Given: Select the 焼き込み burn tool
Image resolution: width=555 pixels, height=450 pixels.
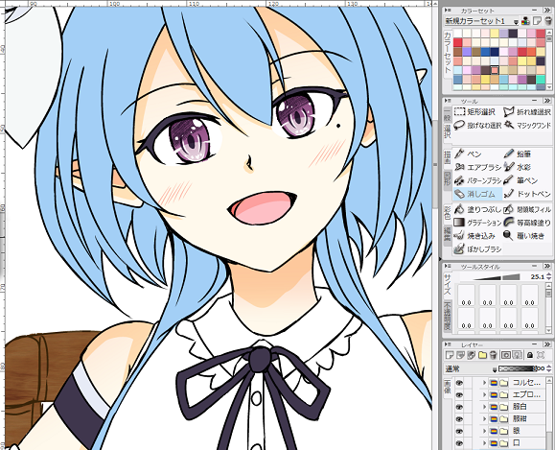Looking at the screenshot, I should 474,236.
